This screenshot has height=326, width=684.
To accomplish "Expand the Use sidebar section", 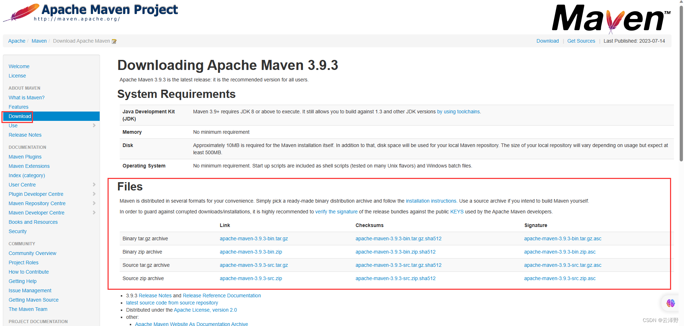I will pyautogui.click(x=94, y=126).
